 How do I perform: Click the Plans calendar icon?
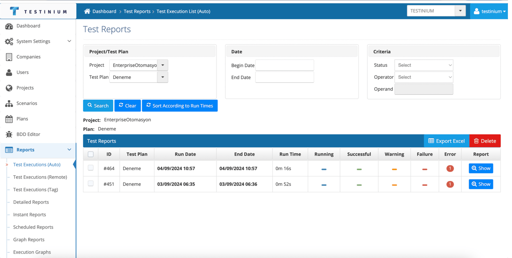click(9, 119)
